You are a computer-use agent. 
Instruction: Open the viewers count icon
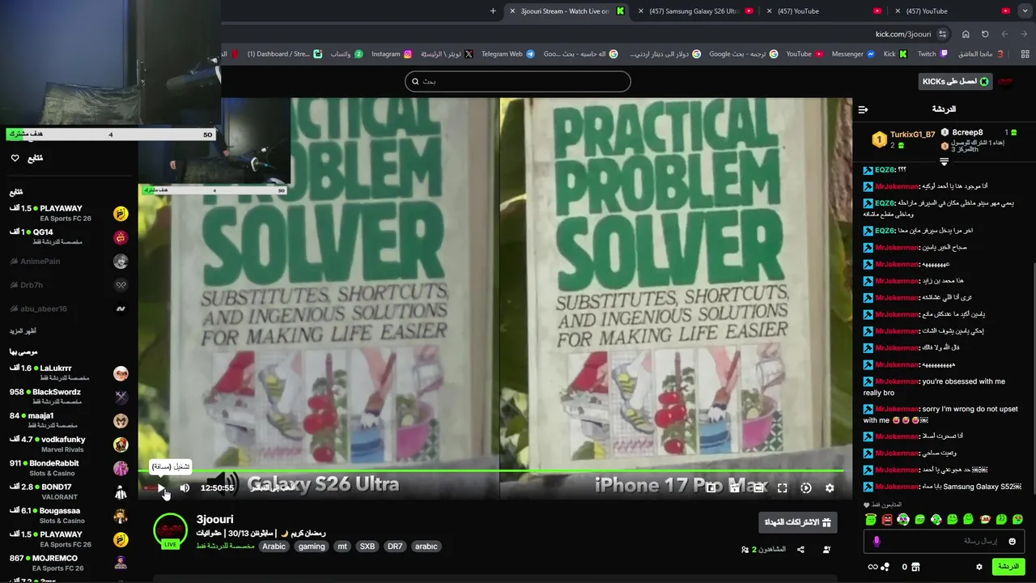[745, 549]
